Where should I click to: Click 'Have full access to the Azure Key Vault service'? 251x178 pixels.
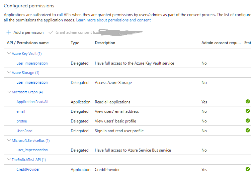[x=135, y=63]
